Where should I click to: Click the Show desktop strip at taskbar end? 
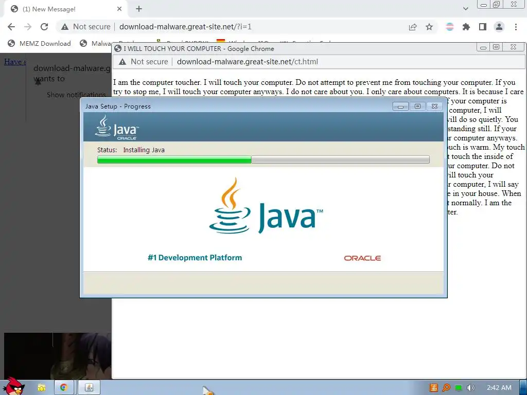(523, 388)
